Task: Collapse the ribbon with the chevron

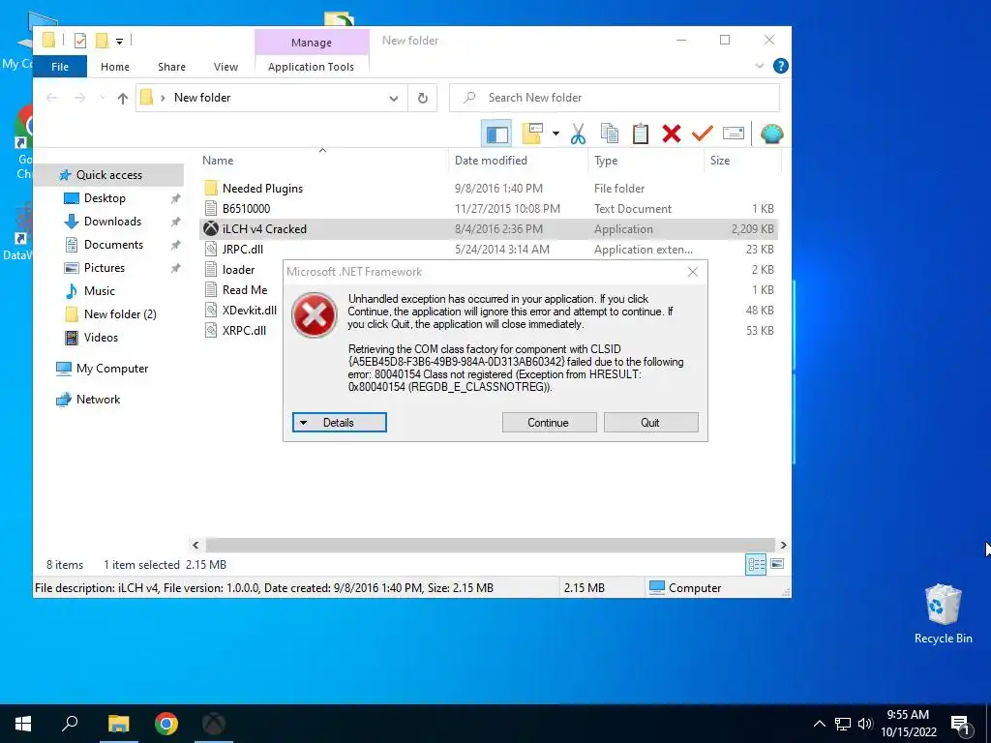Action: click(760, 66)
